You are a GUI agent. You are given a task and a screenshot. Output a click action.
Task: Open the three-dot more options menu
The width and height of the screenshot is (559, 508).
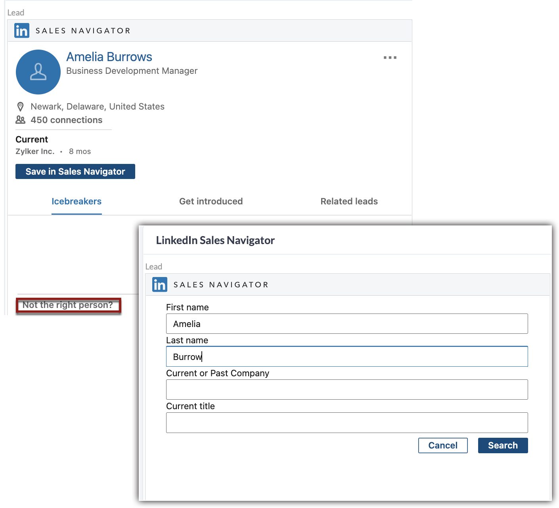point(390,58)
